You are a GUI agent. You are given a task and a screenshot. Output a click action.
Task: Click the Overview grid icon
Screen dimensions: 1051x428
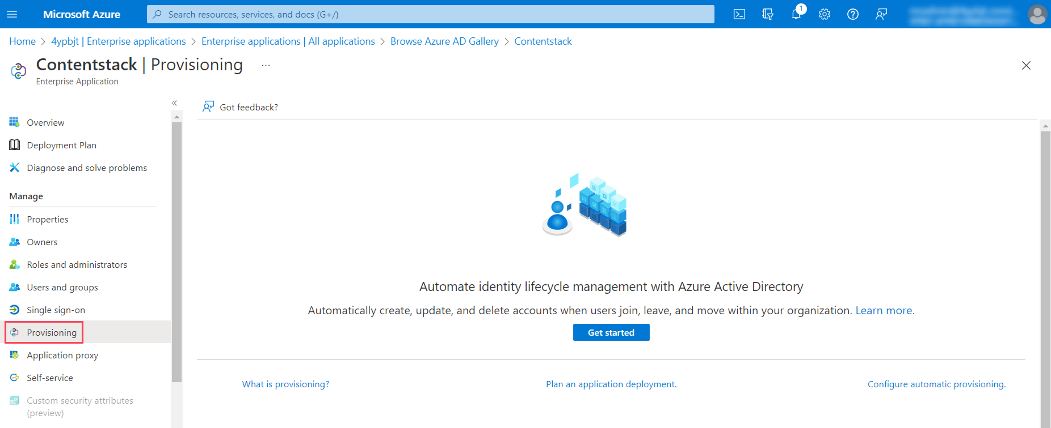coord(14,122)
